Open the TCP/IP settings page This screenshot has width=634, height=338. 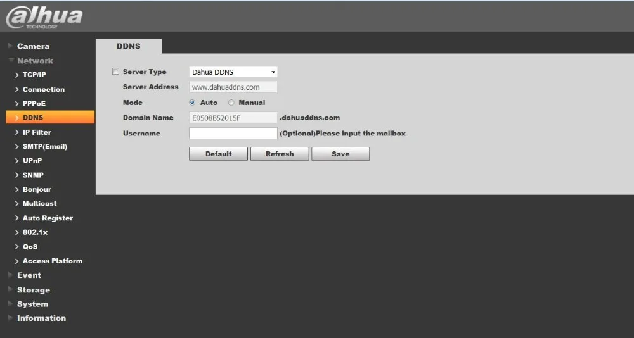(34, 75)
